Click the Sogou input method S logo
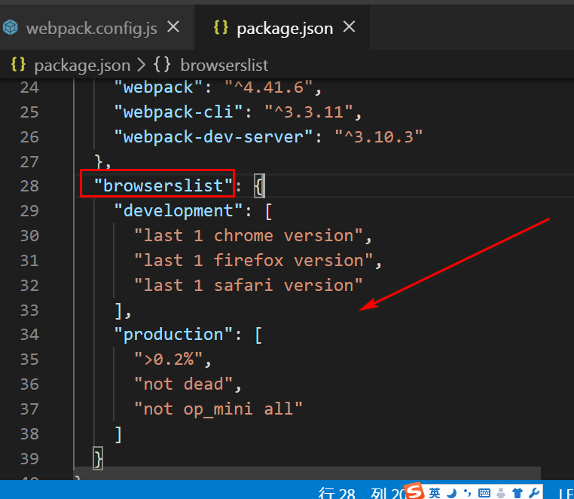574x499 pixels. [x=414, y=490]
